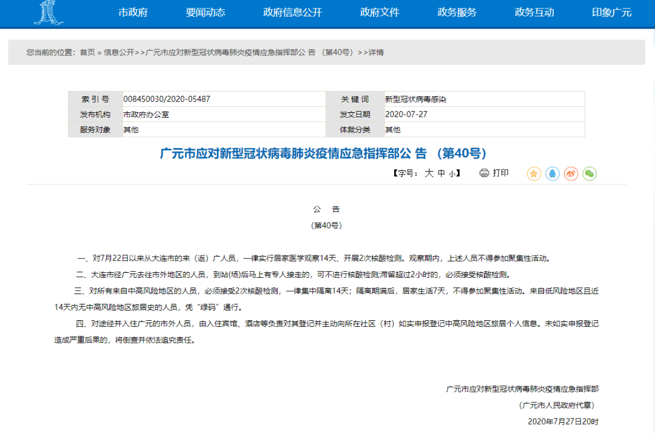
Task: Go to 首页 breadcrumb link
Action: point(87,53)
